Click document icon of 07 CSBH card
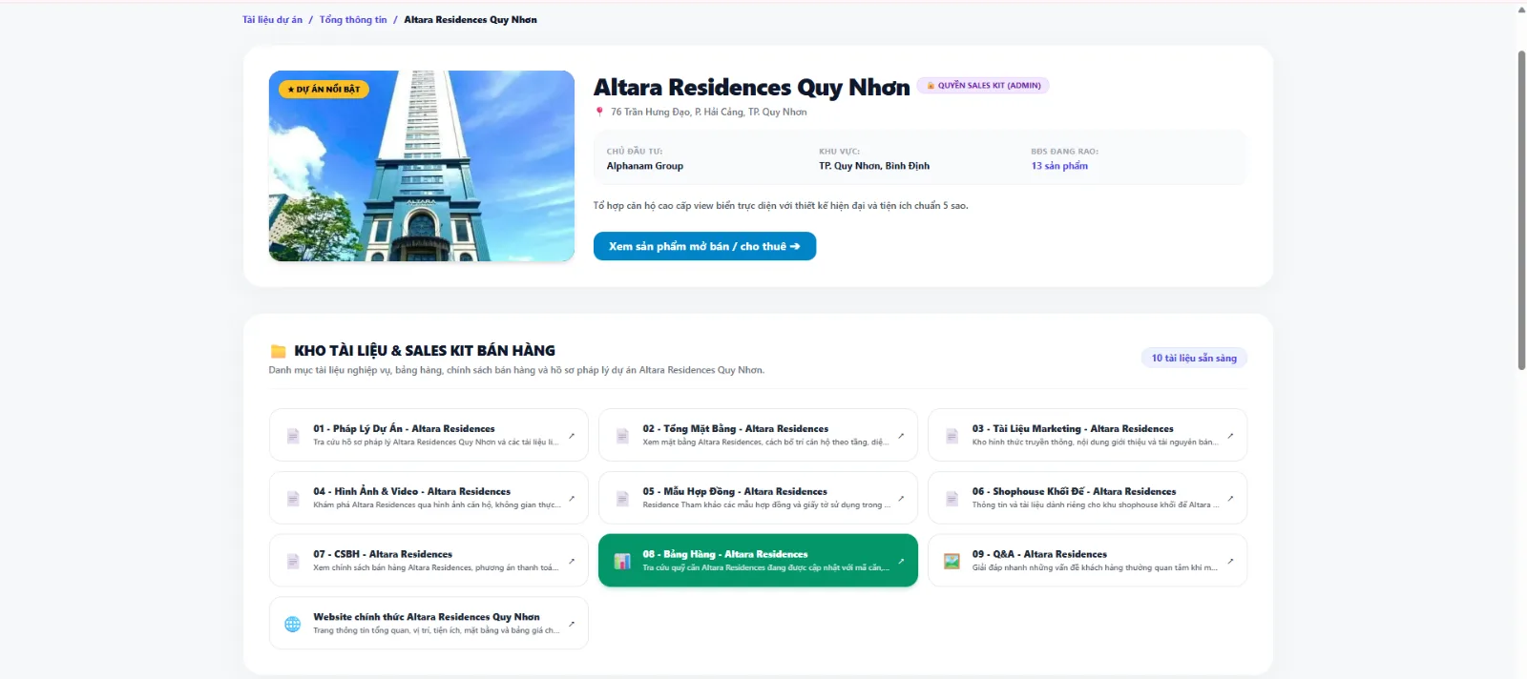 pos(293,562)
